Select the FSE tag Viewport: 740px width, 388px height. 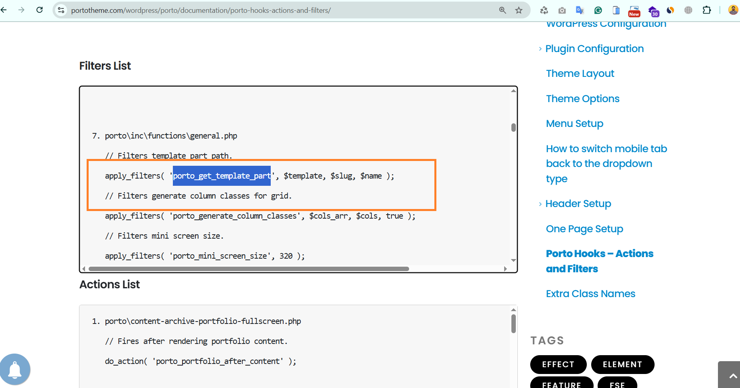[617, 383]
